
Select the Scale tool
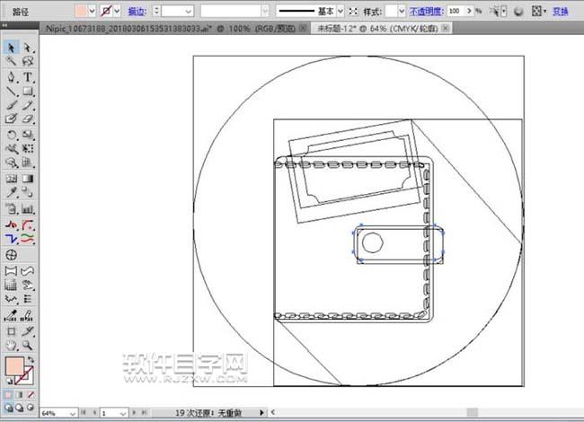28,135
